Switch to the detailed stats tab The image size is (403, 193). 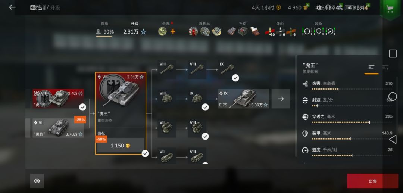tap(385, 67)
